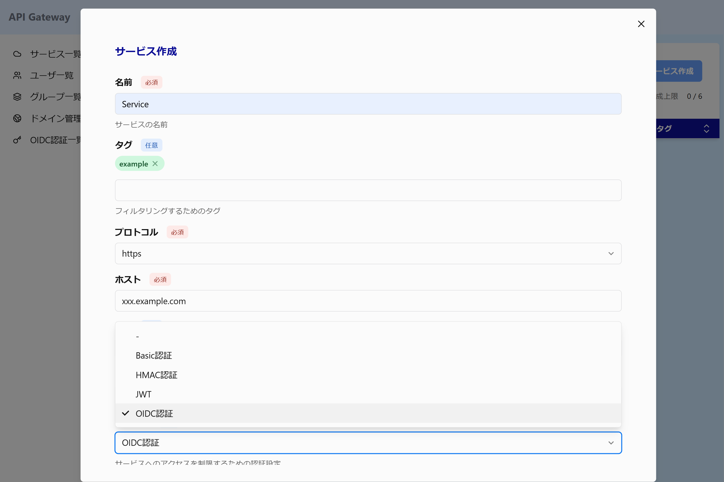Remove the example tag chip
This screenshot has width=724, height=482.
tap(155, 164)
